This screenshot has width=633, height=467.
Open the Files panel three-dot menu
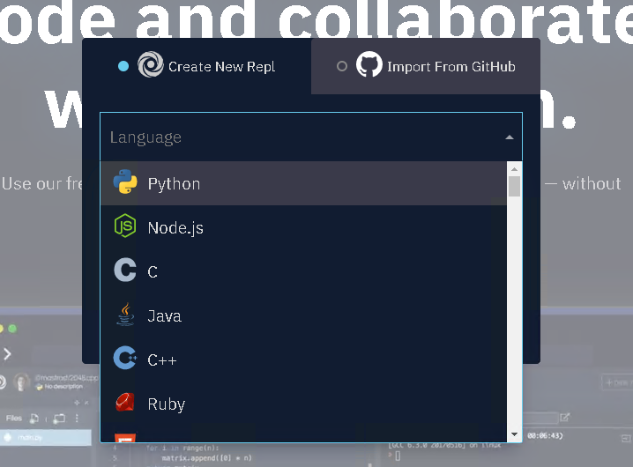click(77, 419)
